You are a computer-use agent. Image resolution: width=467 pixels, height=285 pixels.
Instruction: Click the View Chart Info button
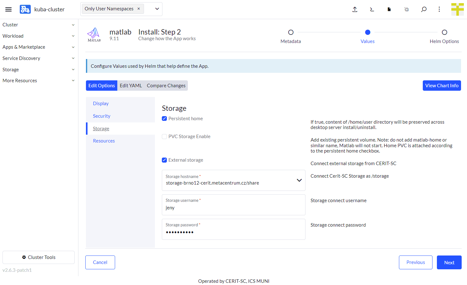coord(442,85)
